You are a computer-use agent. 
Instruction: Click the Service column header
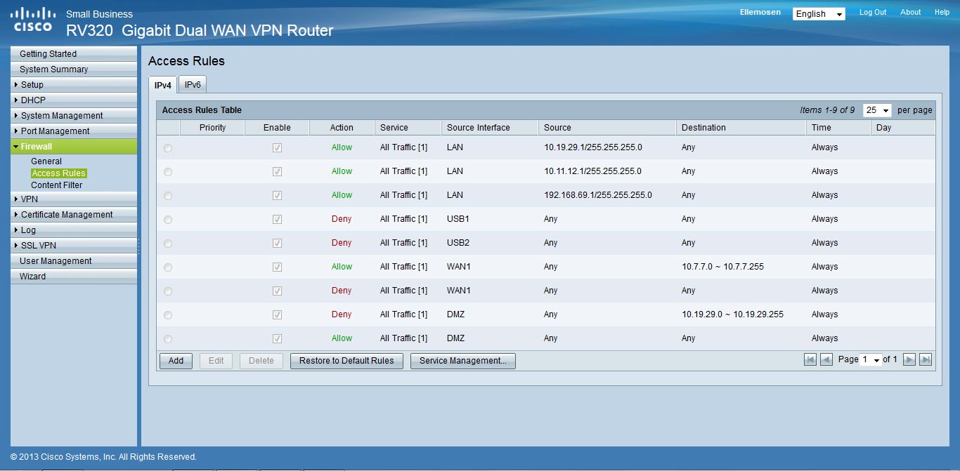coord(408,128)
